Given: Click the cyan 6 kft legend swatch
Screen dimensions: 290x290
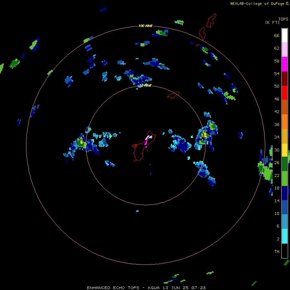Looking at the screenshot, I should (285, 236).
